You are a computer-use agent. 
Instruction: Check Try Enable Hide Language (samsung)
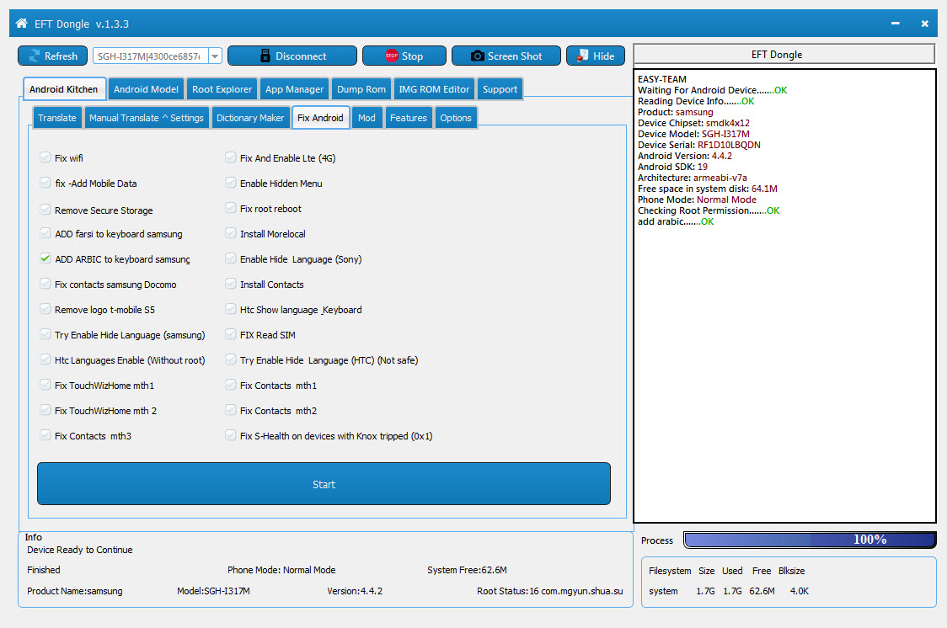coord(45,334)
